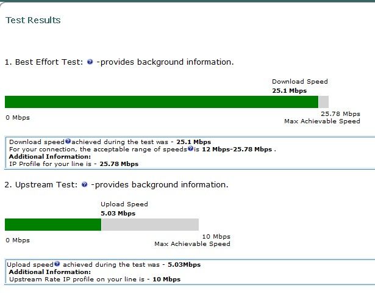Select the '2. Upstream Test' heading
The height and width of the screenshot is (296, 375).
(x=41, y=185)
